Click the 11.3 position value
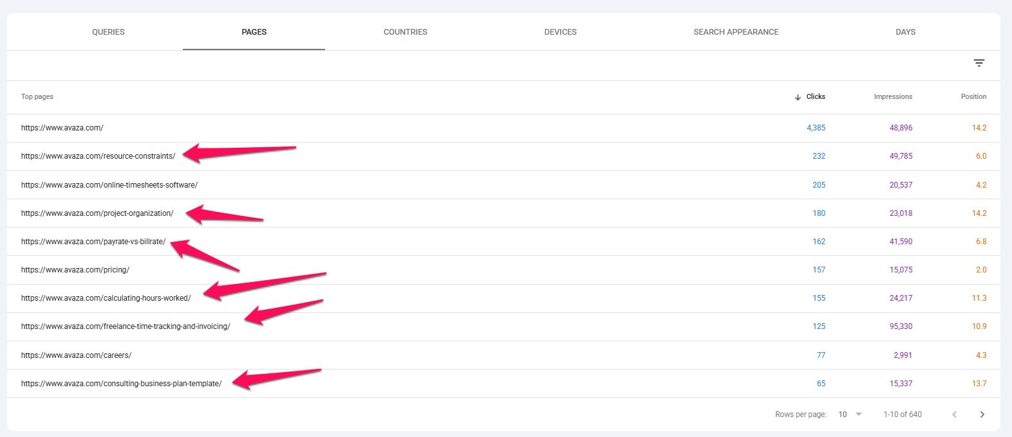 click(x=979, y=298)
